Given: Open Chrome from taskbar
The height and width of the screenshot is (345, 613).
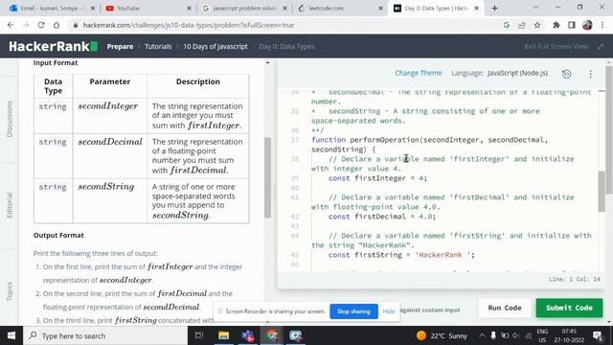Looking at the screenshot, I should coord(272,335).
